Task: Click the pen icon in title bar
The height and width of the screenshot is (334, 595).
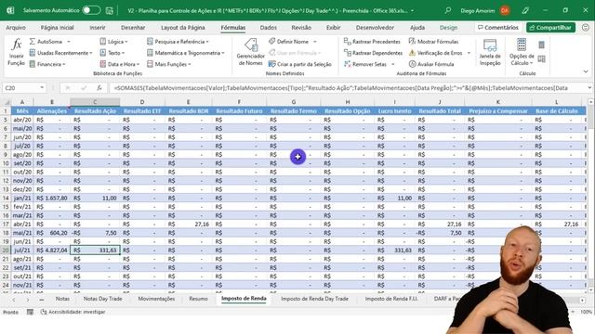Action: click(525, 10)
